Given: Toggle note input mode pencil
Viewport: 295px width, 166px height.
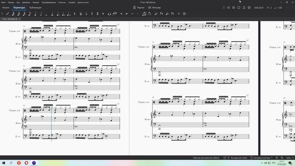Looking at the screenshot, I should tap(7, 14).
